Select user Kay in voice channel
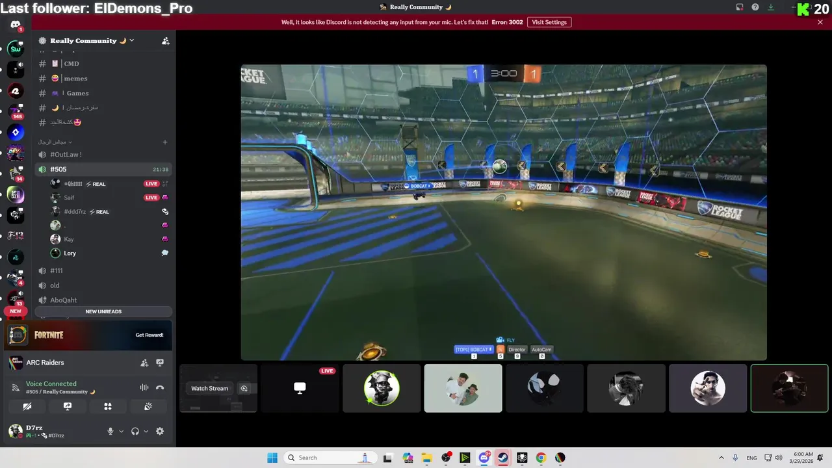 [x=109, y=239]
